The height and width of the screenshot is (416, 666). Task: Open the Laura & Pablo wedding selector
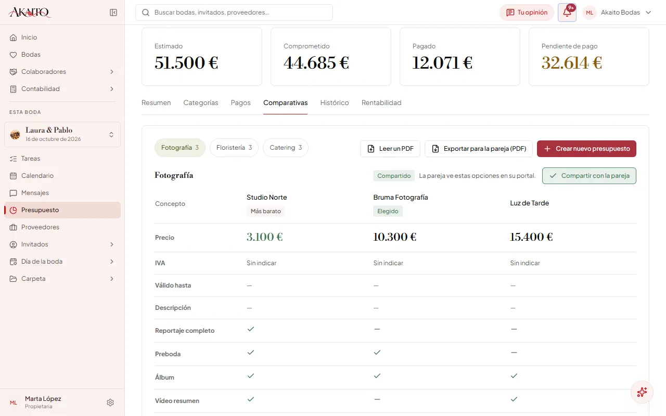click(62, 134)
